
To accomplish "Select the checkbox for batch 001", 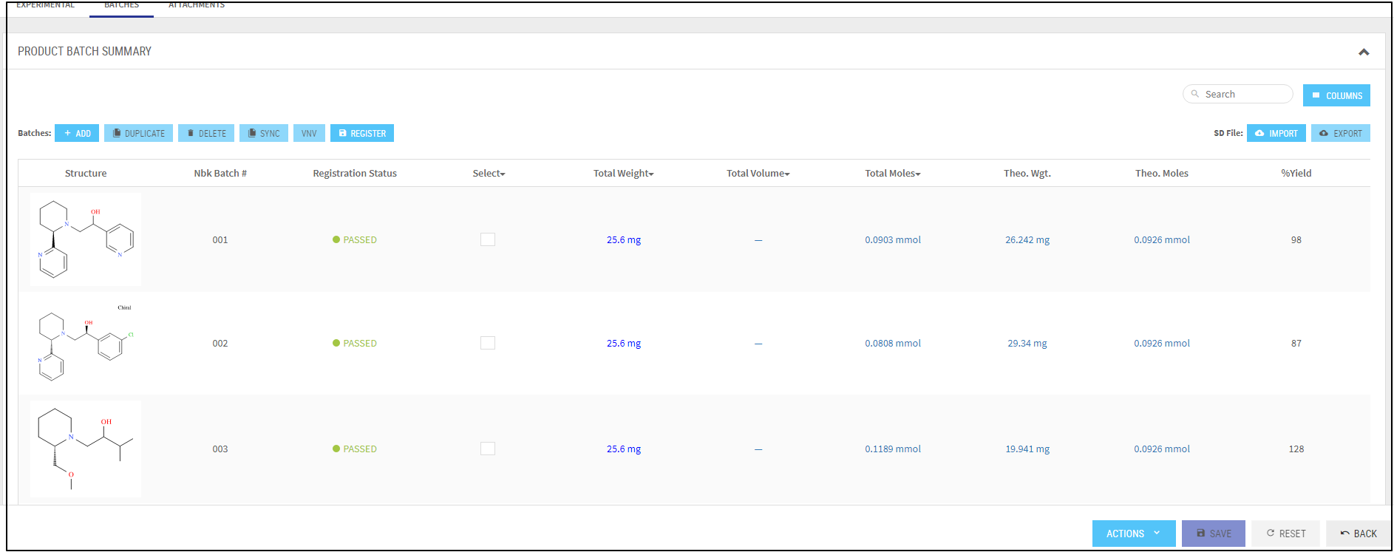I will click(x=488, y=239).
